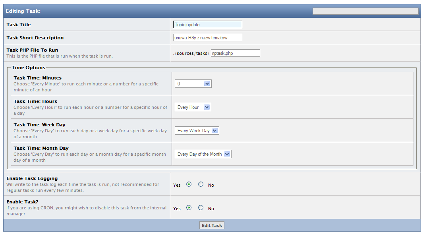The image size is (421, 232).
Task: Choose No to disable the task
Action: 201,208
